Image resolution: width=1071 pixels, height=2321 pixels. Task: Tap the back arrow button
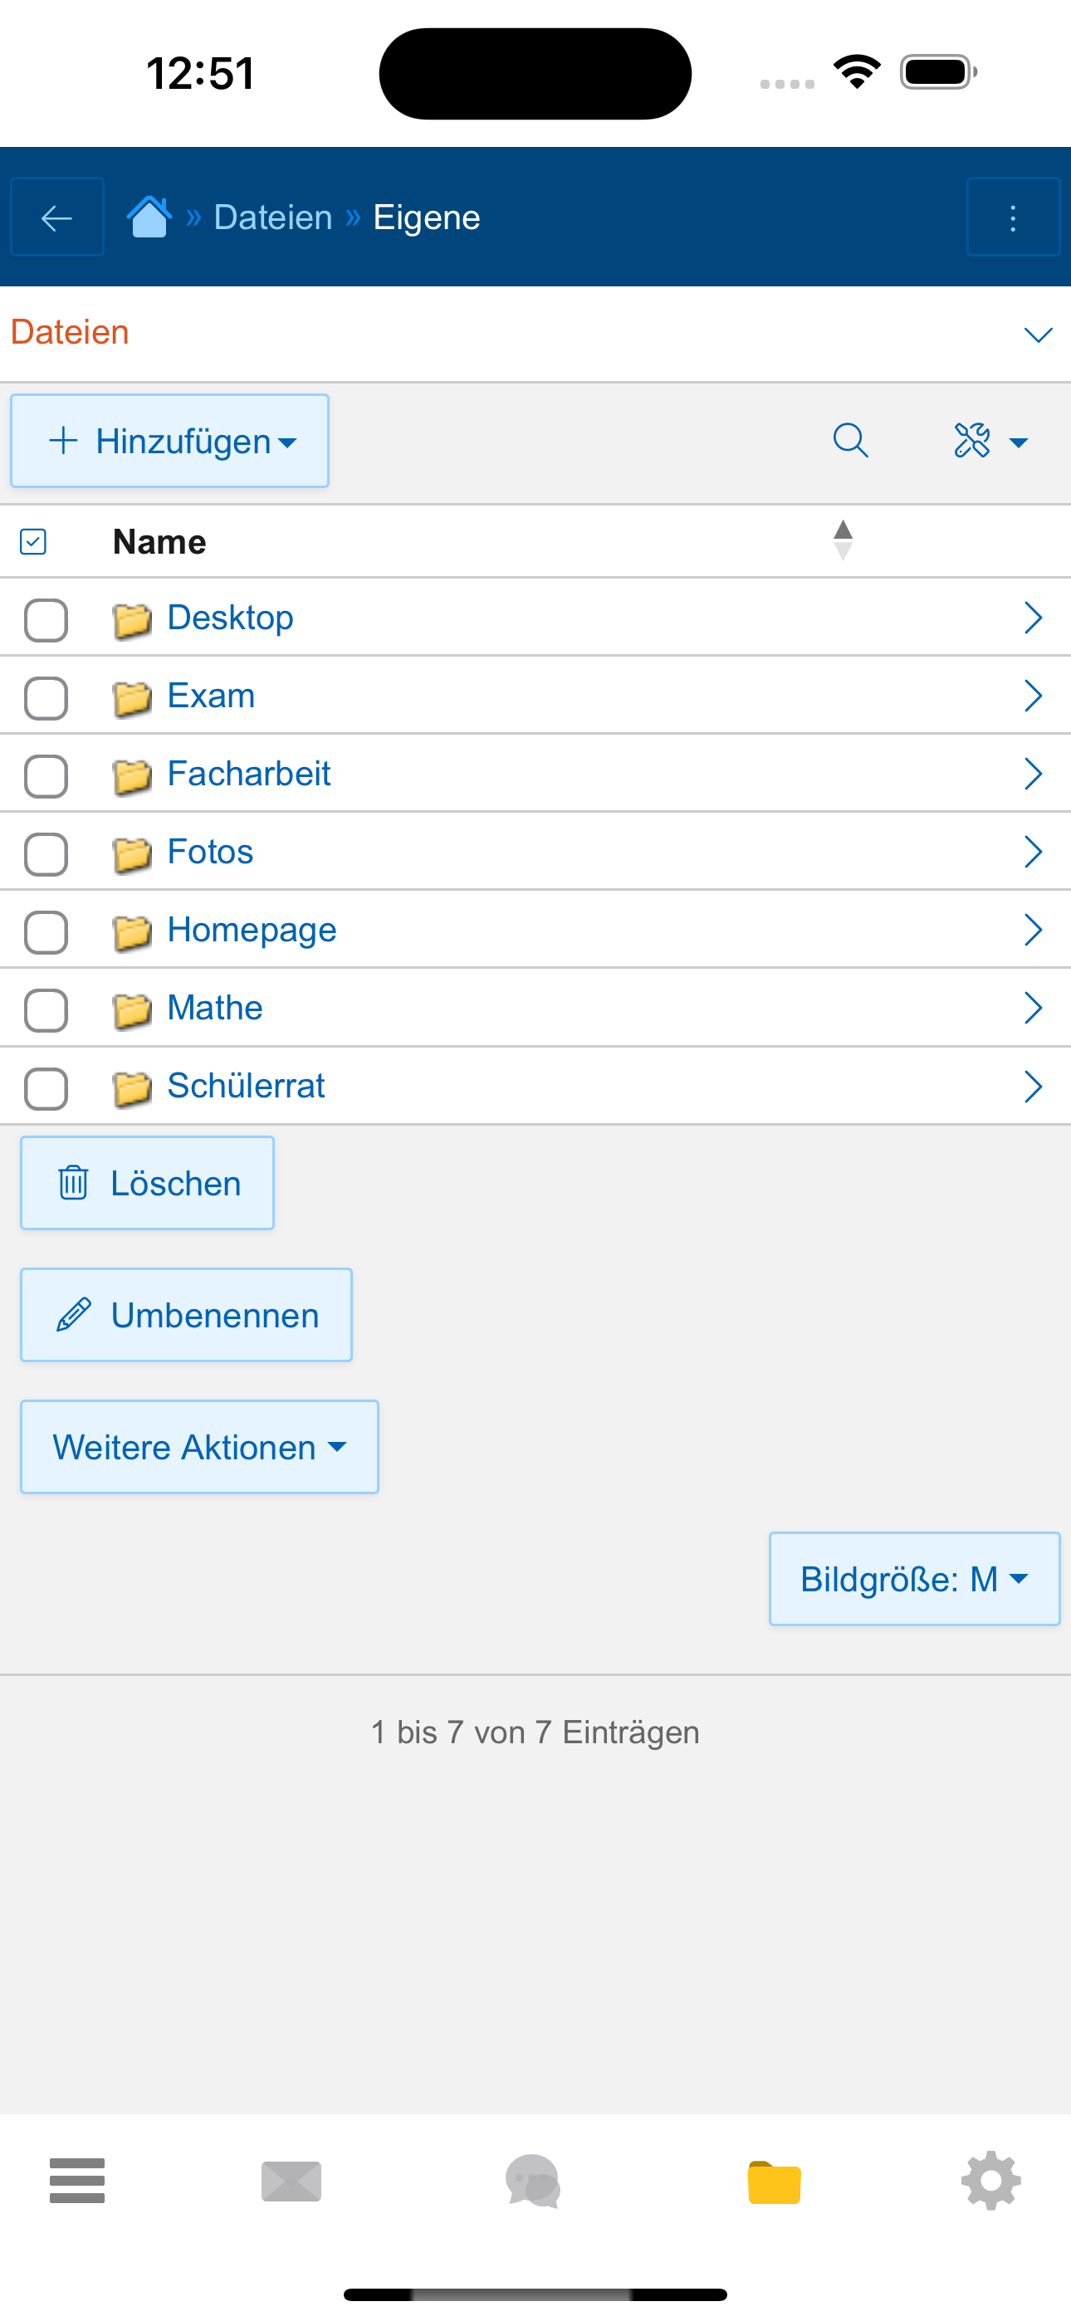56,217
